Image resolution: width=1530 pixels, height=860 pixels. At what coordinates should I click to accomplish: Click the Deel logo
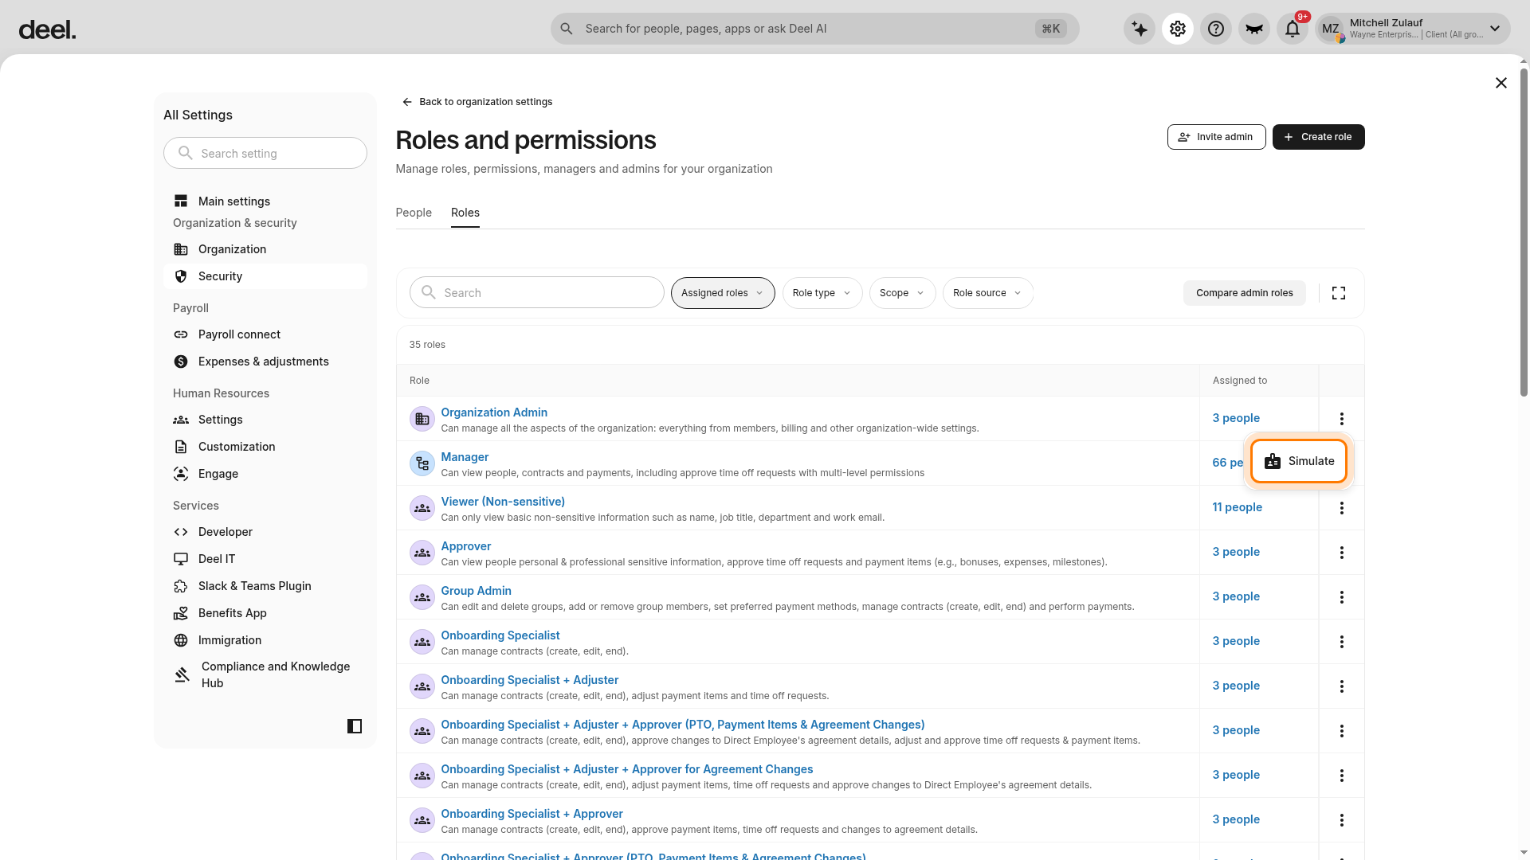pos(47,30)
